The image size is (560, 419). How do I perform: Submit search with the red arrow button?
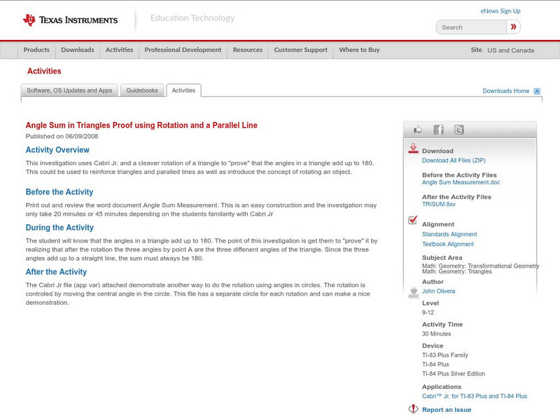[513, 27]
